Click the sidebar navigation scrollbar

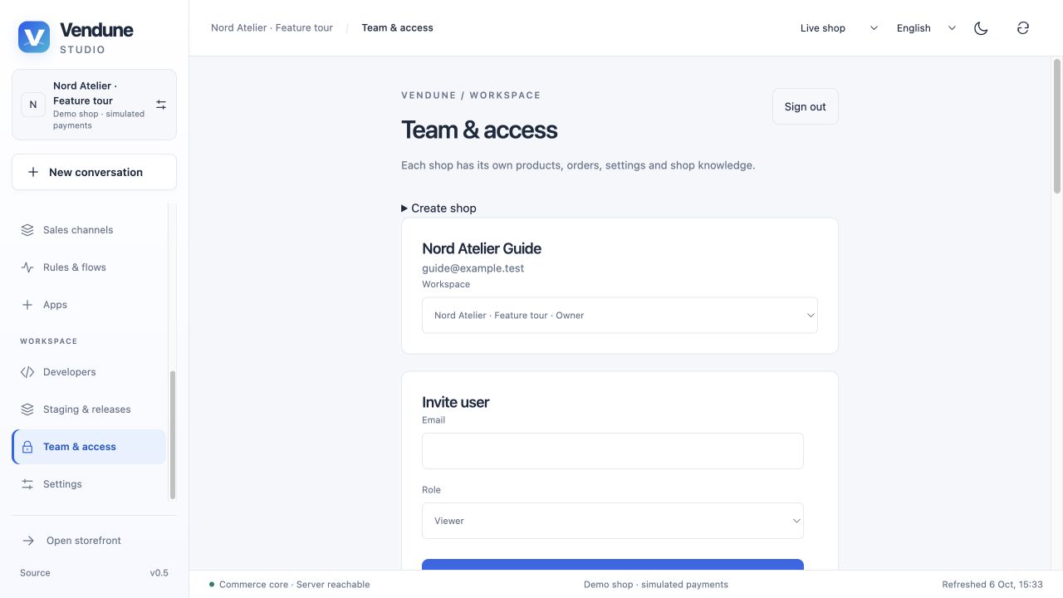coord(173,434)
